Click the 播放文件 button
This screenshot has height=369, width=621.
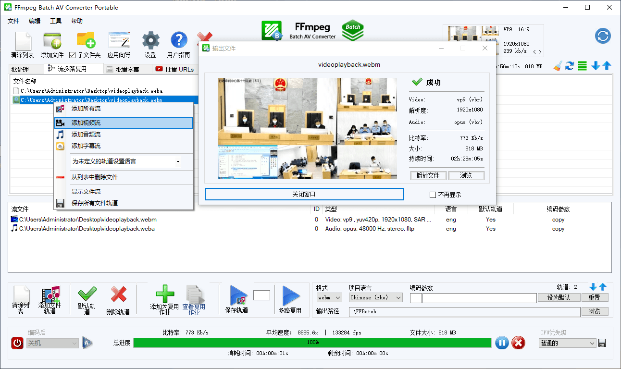428,176
